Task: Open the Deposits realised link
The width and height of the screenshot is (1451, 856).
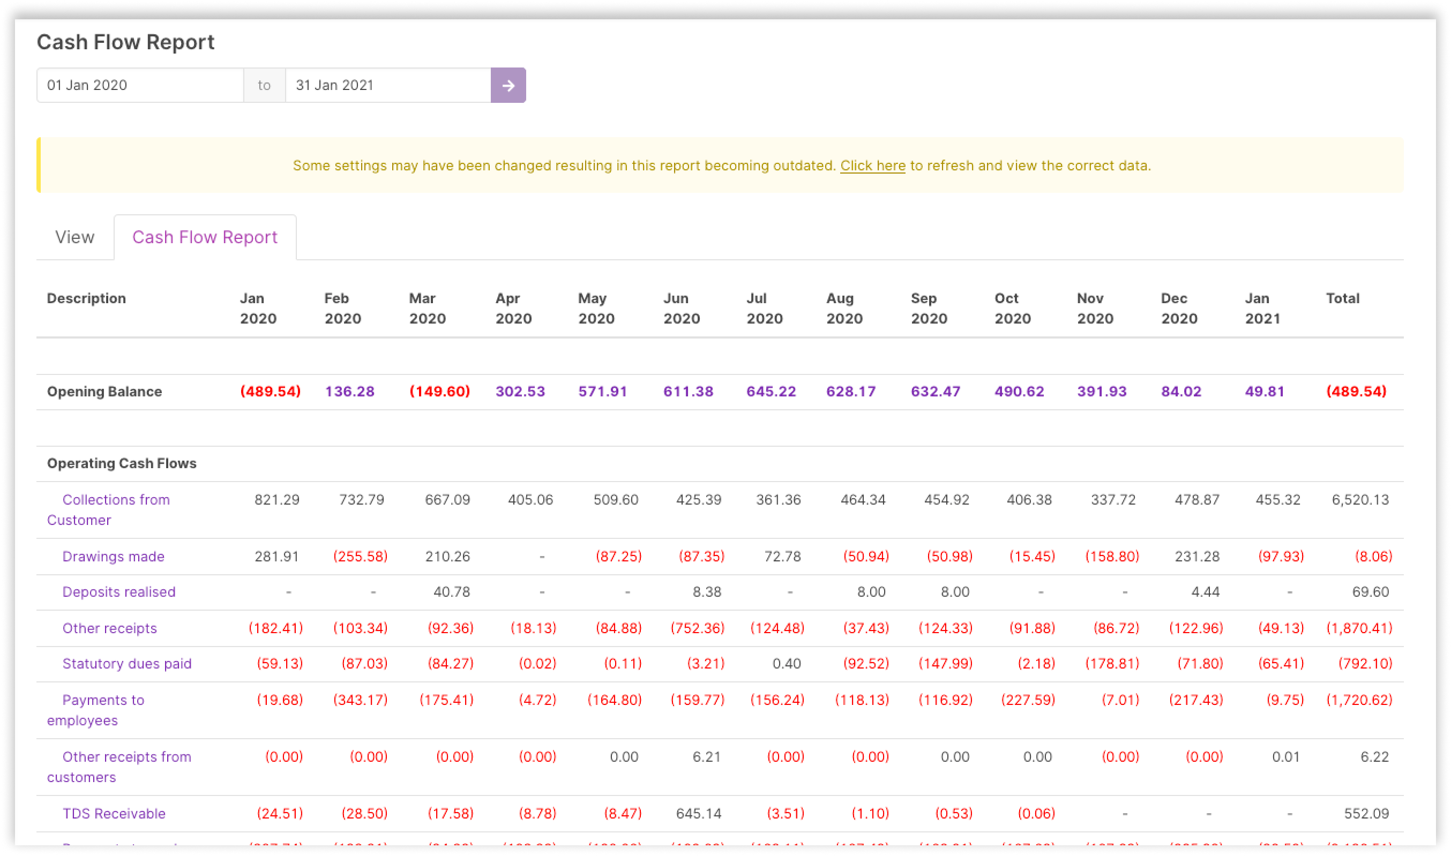Action: pos(118,592)
